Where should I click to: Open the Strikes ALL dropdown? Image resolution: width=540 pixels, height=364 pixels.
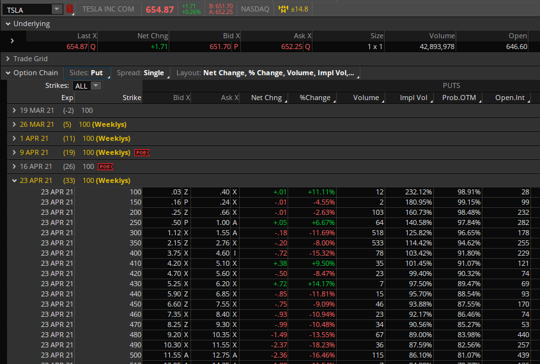pyautogui.click(x=87, y=86)
